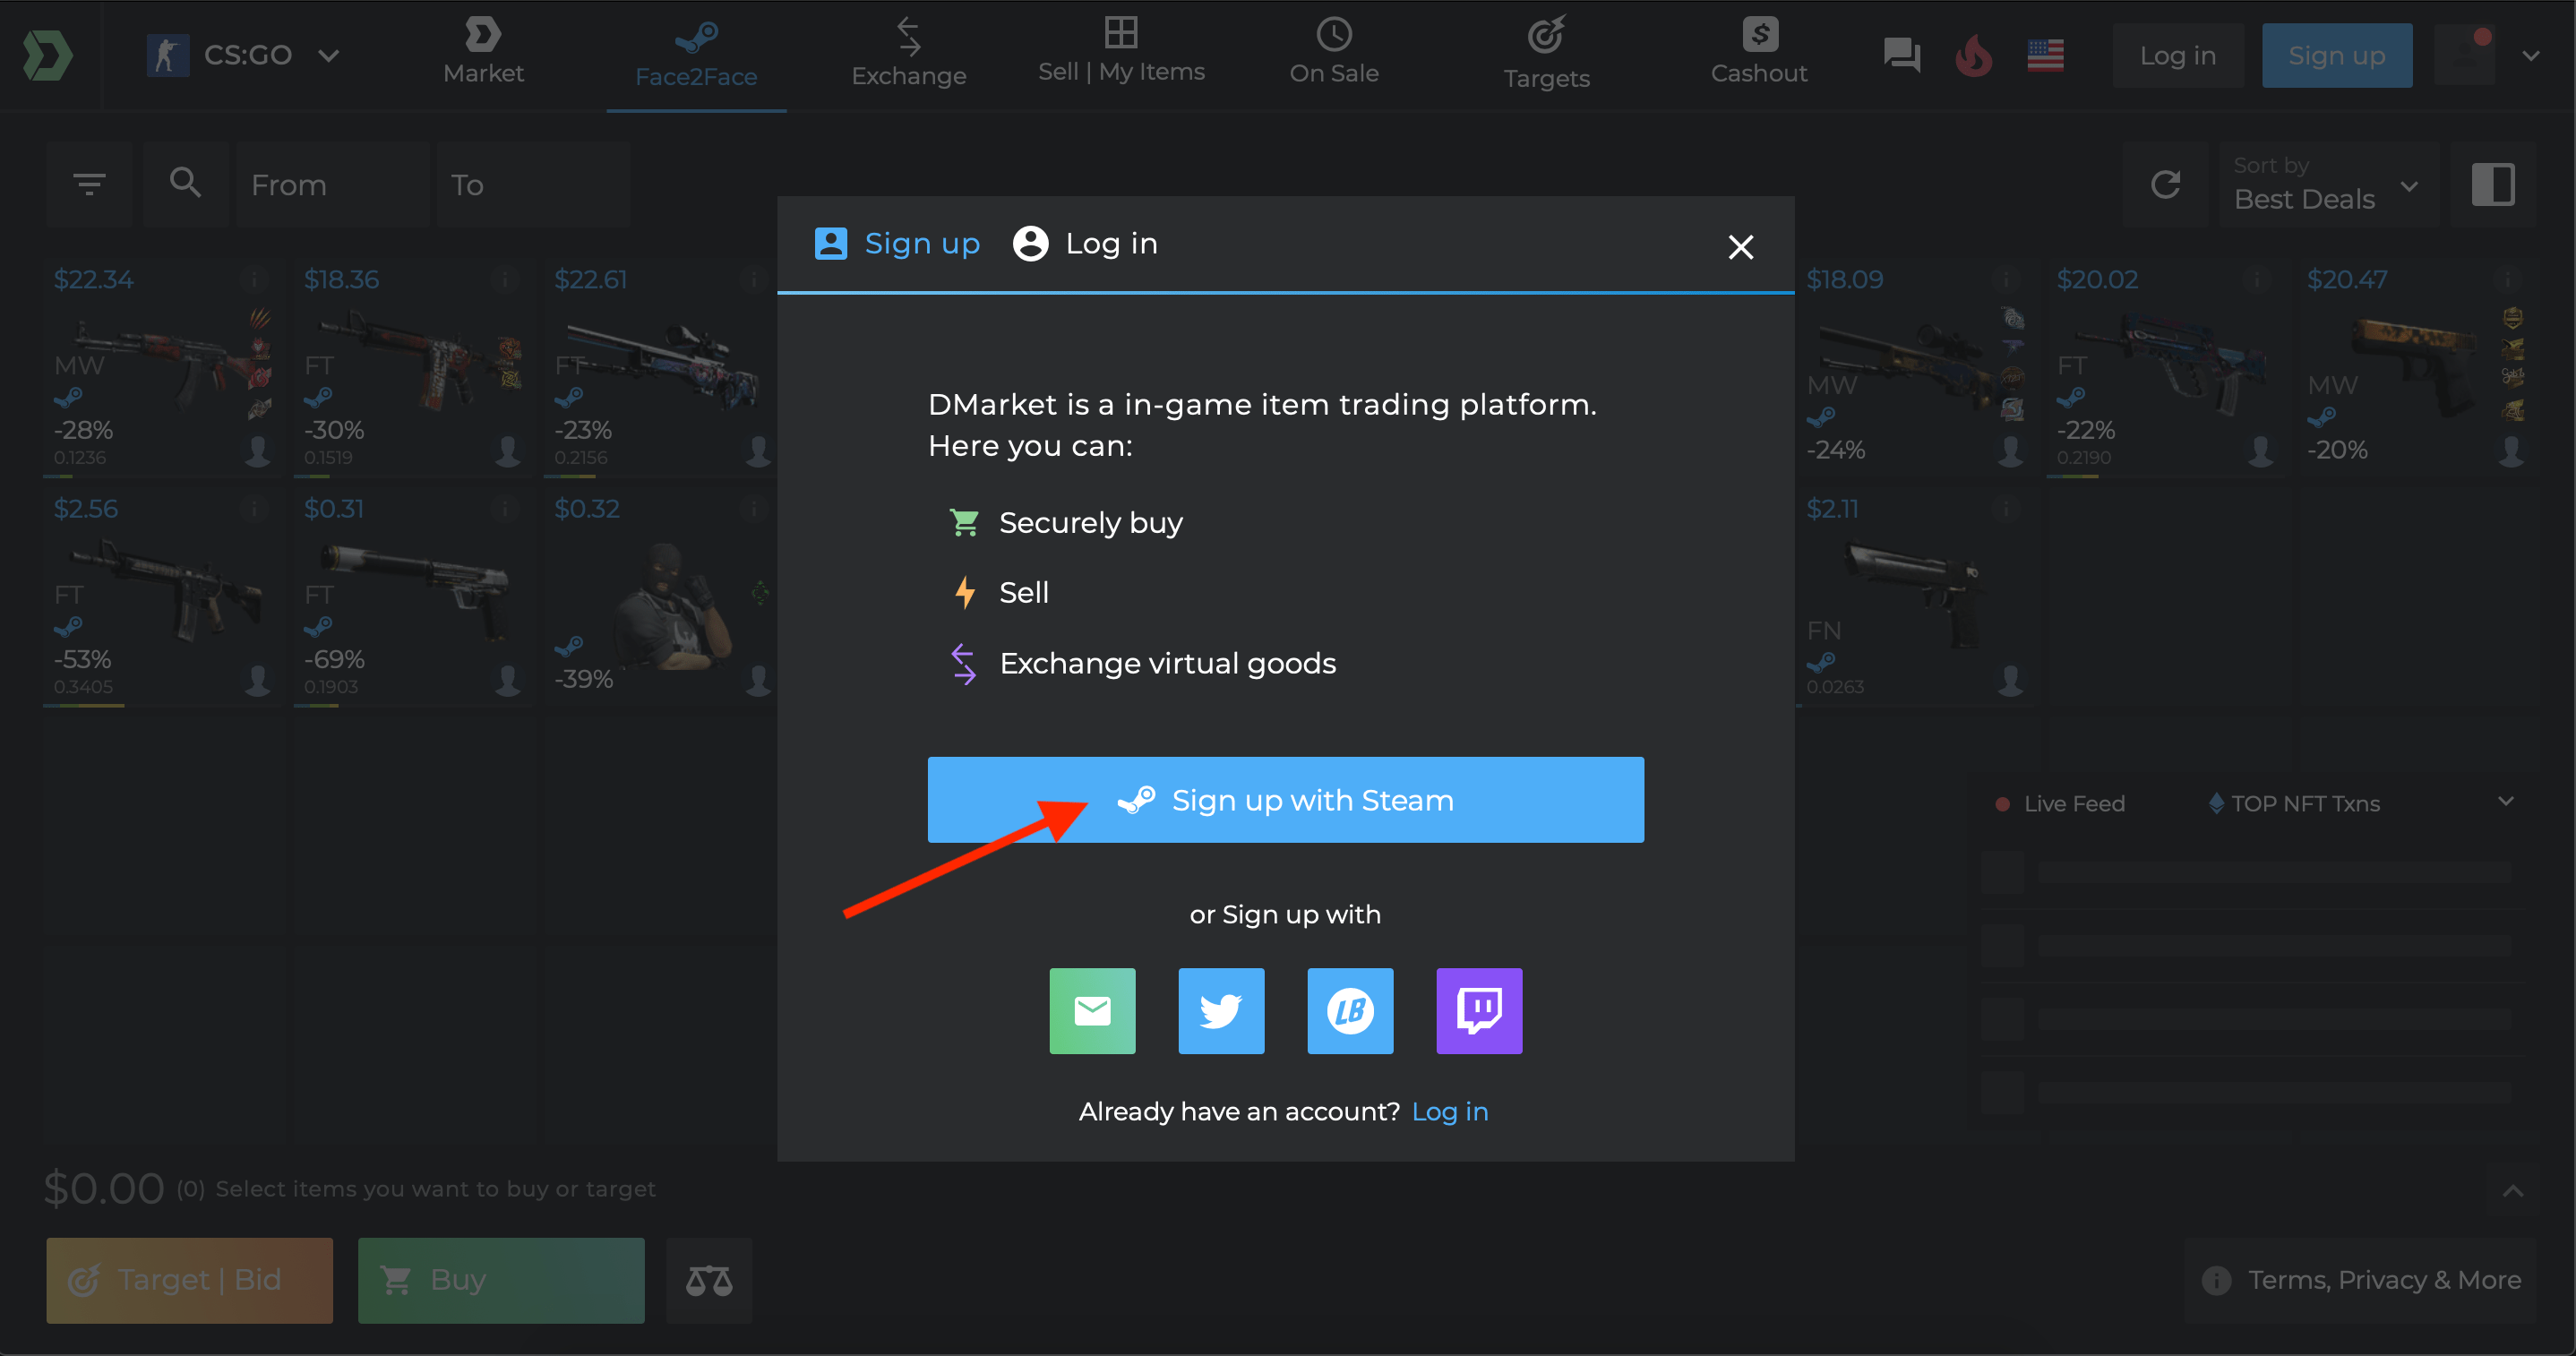
Task: Sign up with the Twitter icon
Action: (1221, 1010)
